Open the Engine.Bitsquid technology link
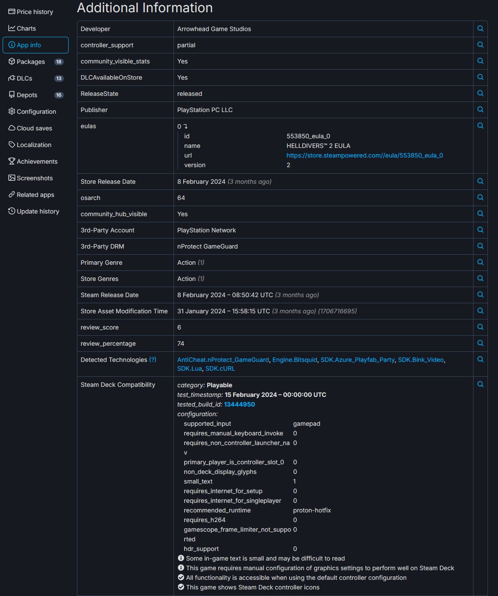 (x=295, y=360)
